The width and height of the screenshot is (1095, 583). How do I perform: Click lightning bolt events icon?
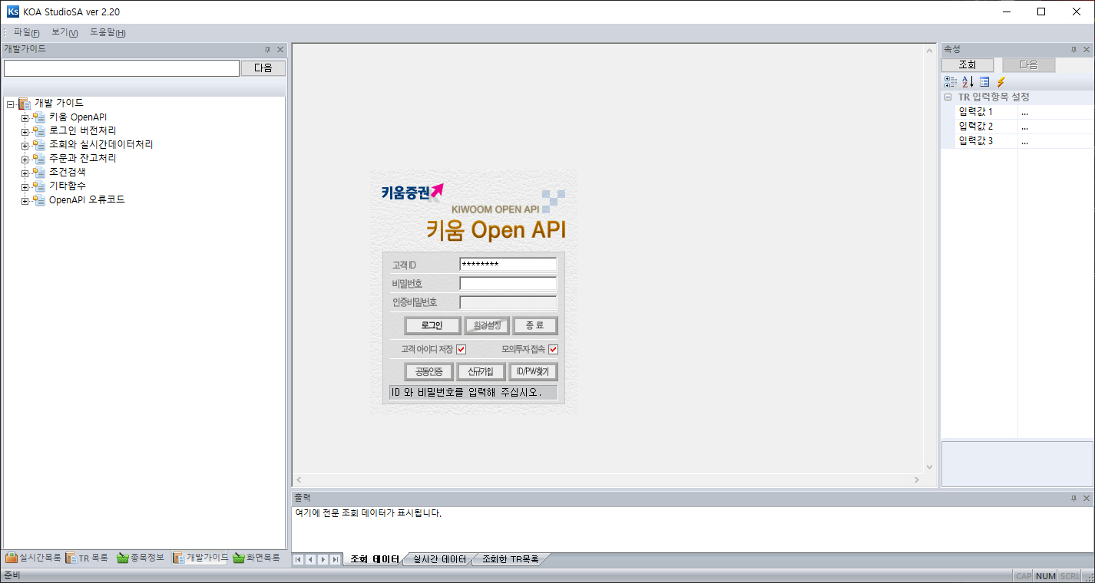[x=1001, y=81]
